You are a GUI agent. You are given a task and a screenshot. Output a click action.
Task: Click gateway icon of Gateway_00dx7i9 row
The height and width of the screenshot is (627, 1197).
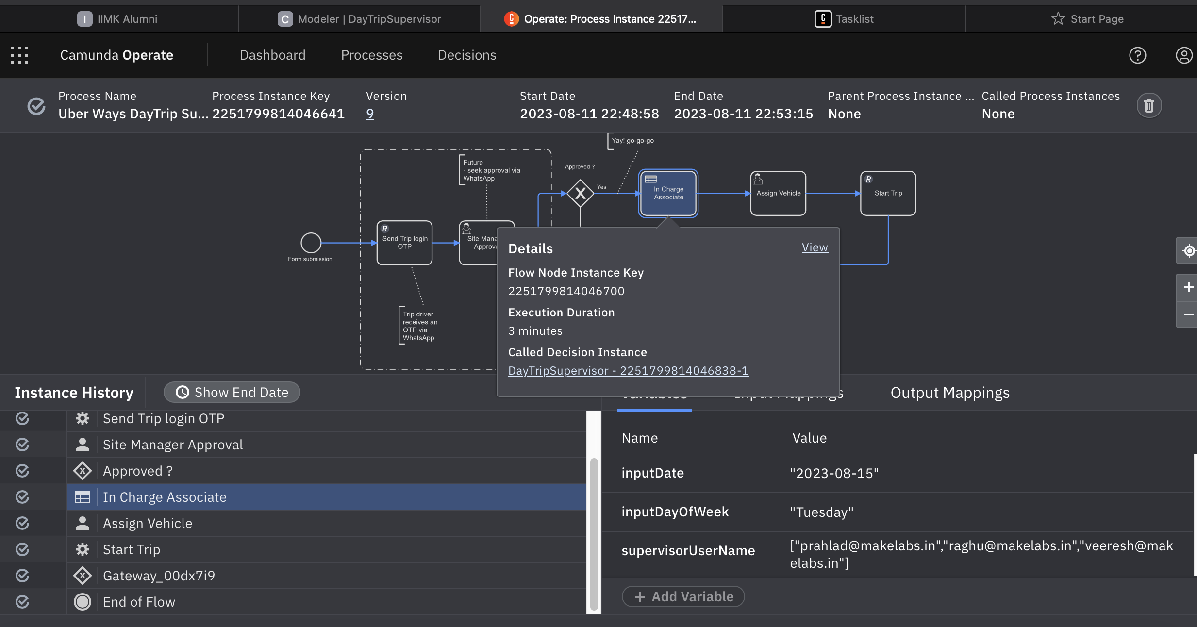coord(83,576)
